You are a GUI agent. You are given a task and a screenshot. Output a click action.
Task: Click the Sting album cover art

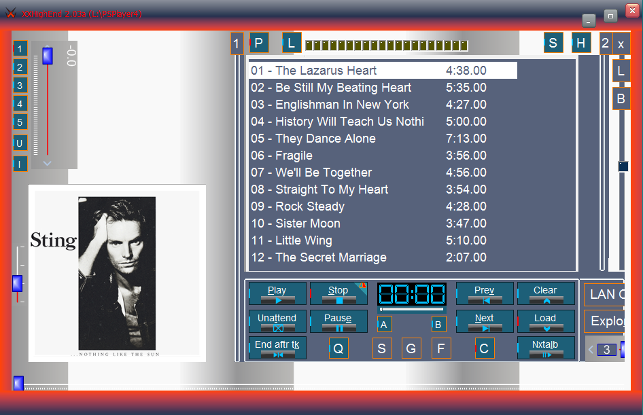[x=118, y=273]
